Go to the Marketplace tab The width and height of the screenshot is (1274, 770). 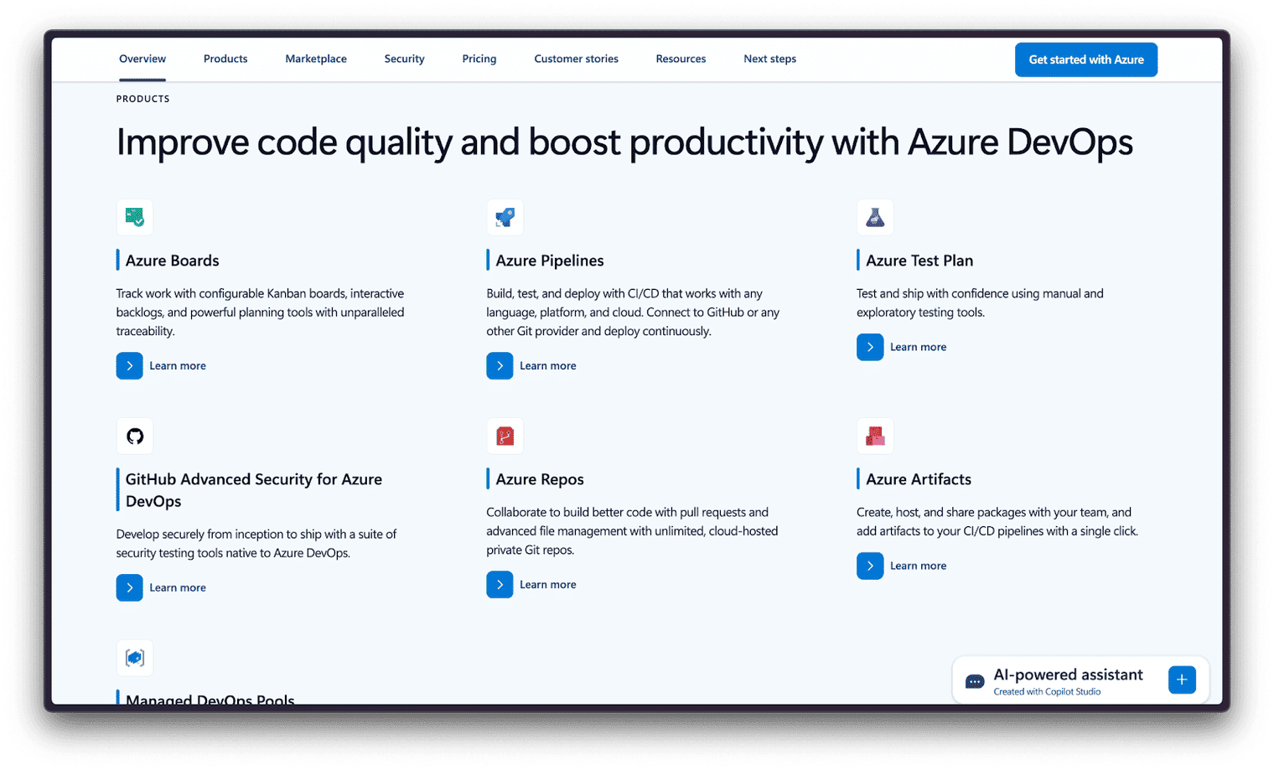[x=316, y=59]
